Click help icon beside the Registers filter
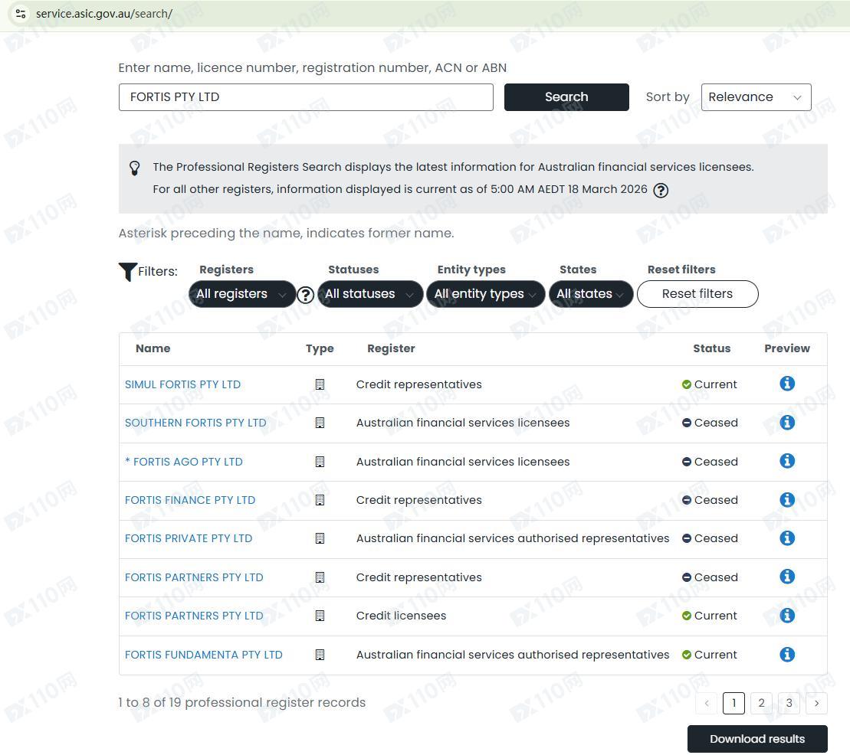This screenshot has width=850, height=755. click(x=305, y=295)
